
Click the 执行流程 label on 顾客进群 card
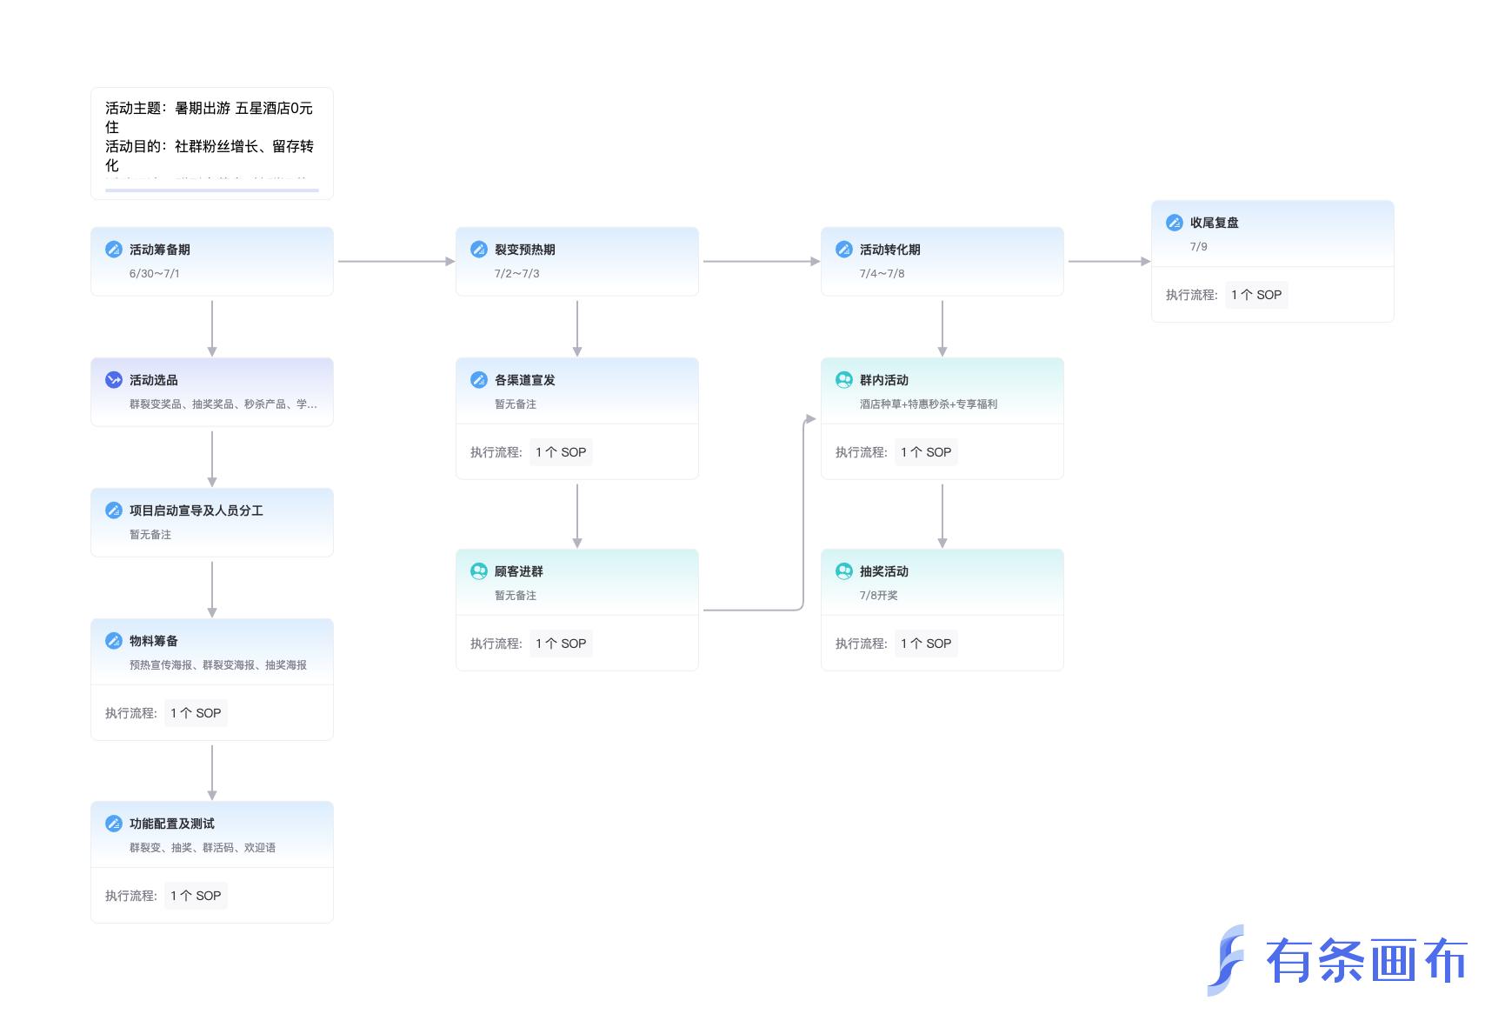[496, 644]
